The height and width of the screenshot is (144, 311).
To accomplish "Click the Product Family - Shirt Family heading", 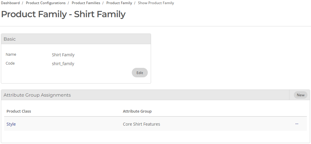I will (x=63, y=14).
